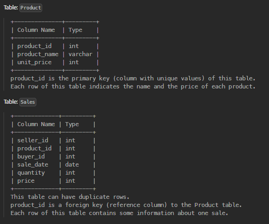
Task: Click the buyer_id column entry
Action: coord(31,157)
